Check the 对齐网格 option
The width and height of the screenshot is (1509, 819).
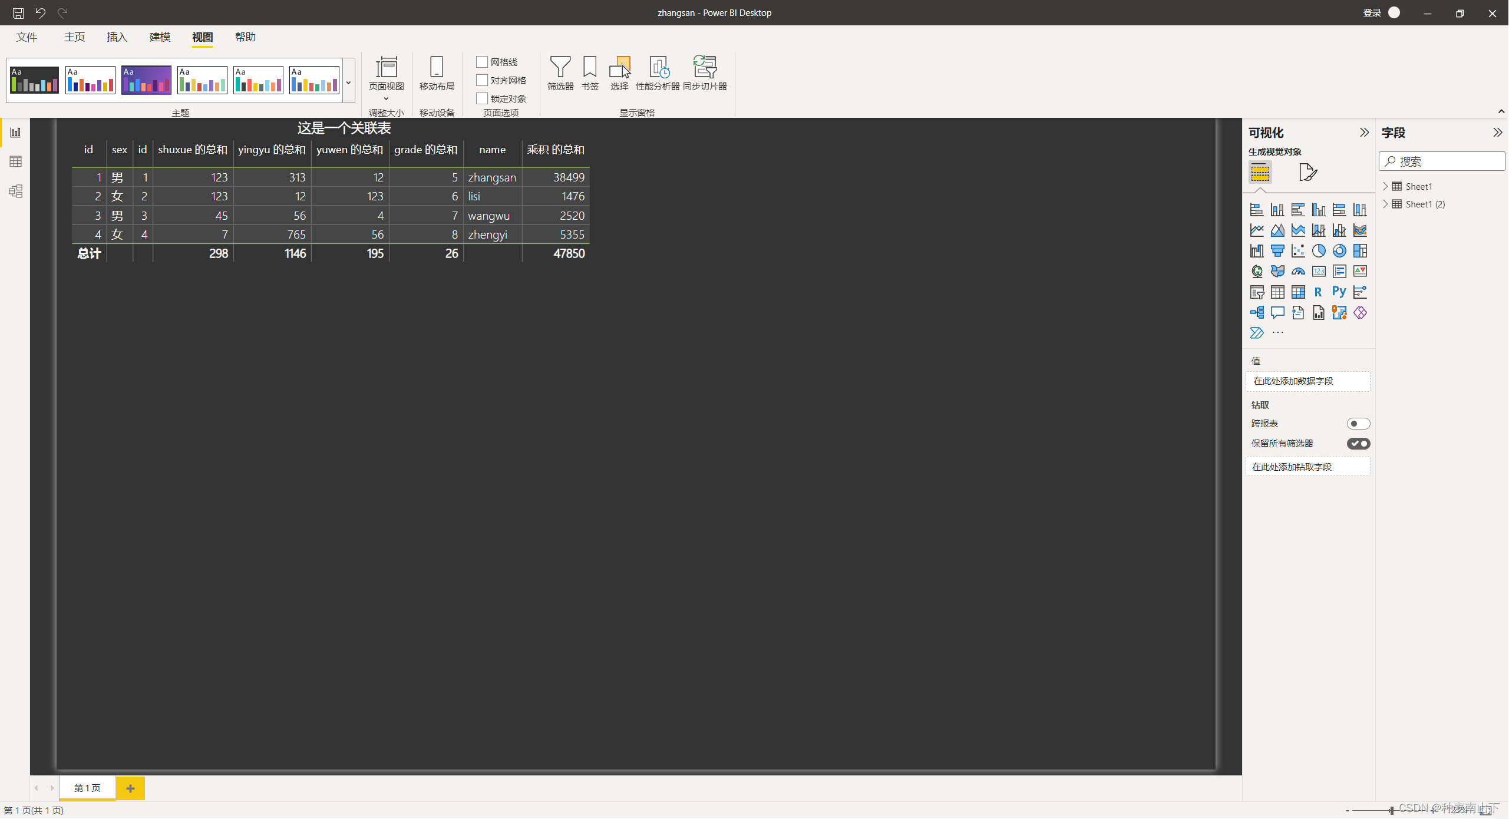481,80
